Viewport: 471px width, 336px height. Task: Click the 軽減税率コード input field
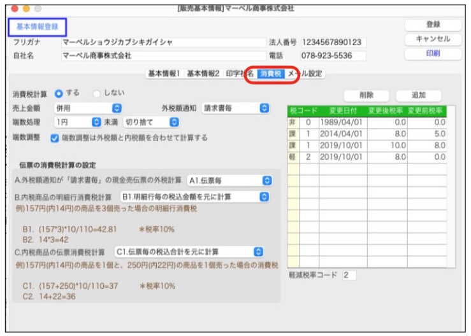click(x=349, y=276)
